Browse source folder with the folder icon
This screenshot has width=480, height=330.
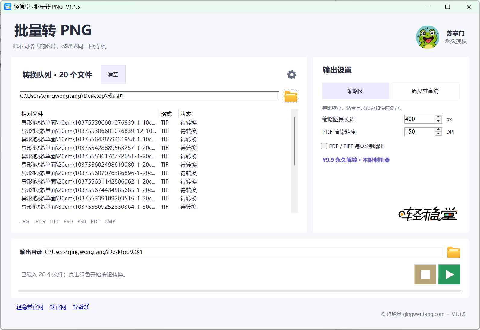291,96
